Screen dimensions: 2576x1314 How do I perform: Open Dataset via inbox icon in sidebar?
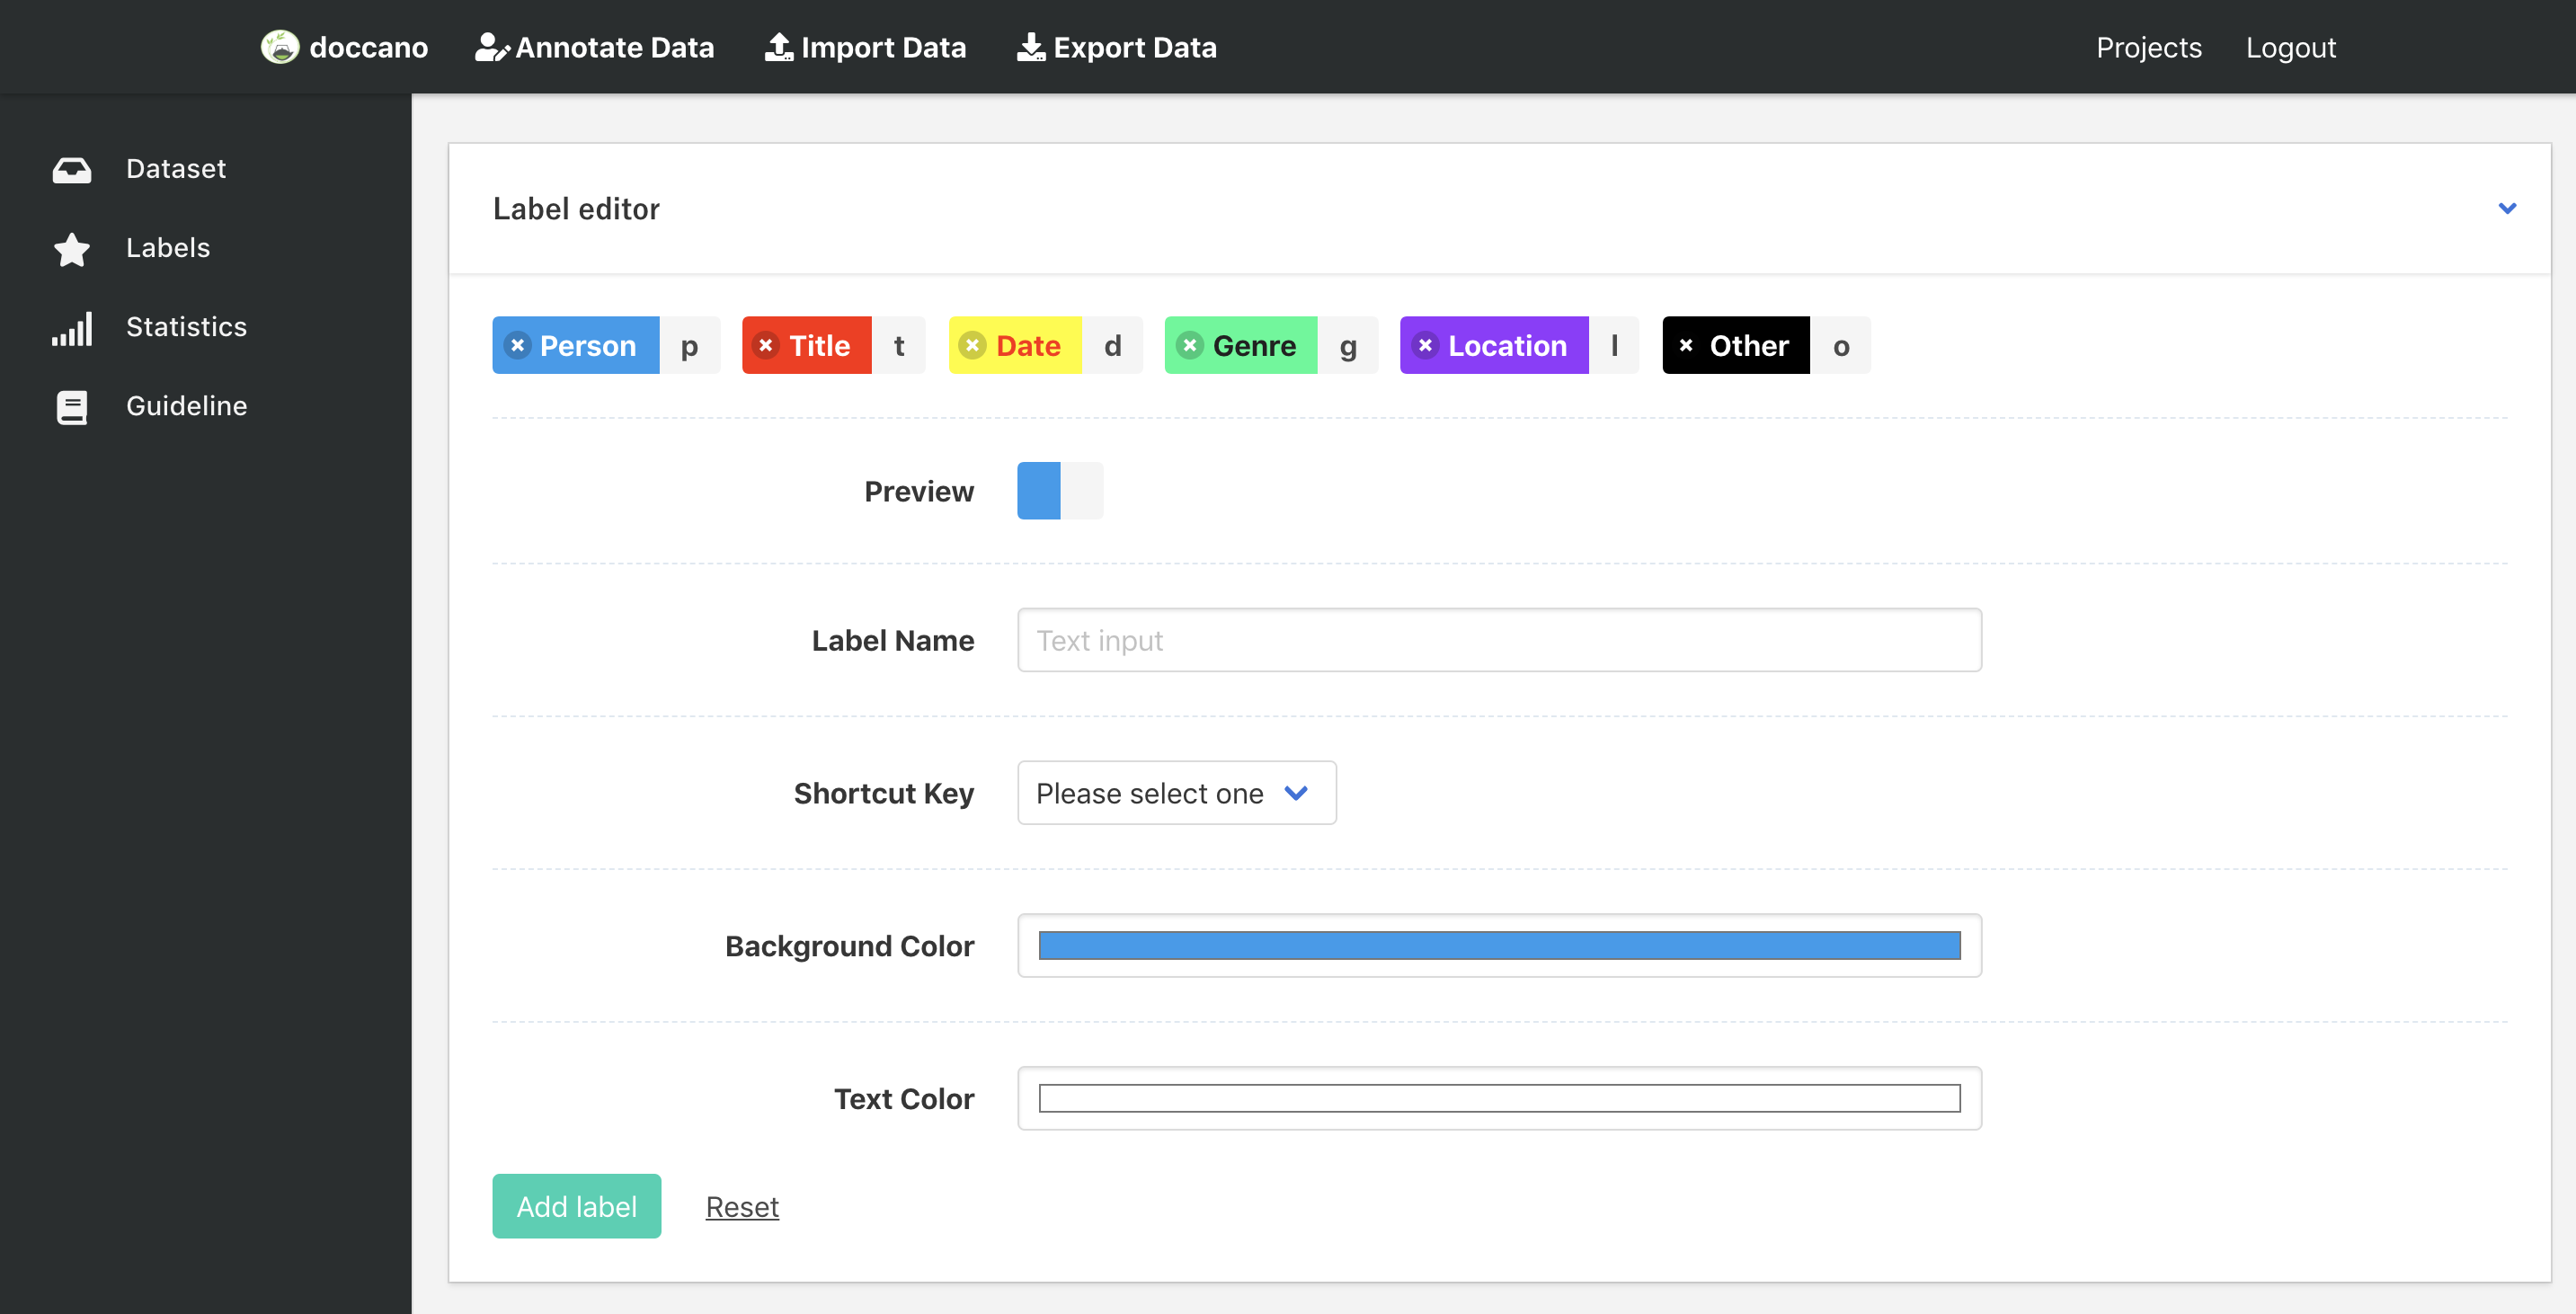pos(72,169)
